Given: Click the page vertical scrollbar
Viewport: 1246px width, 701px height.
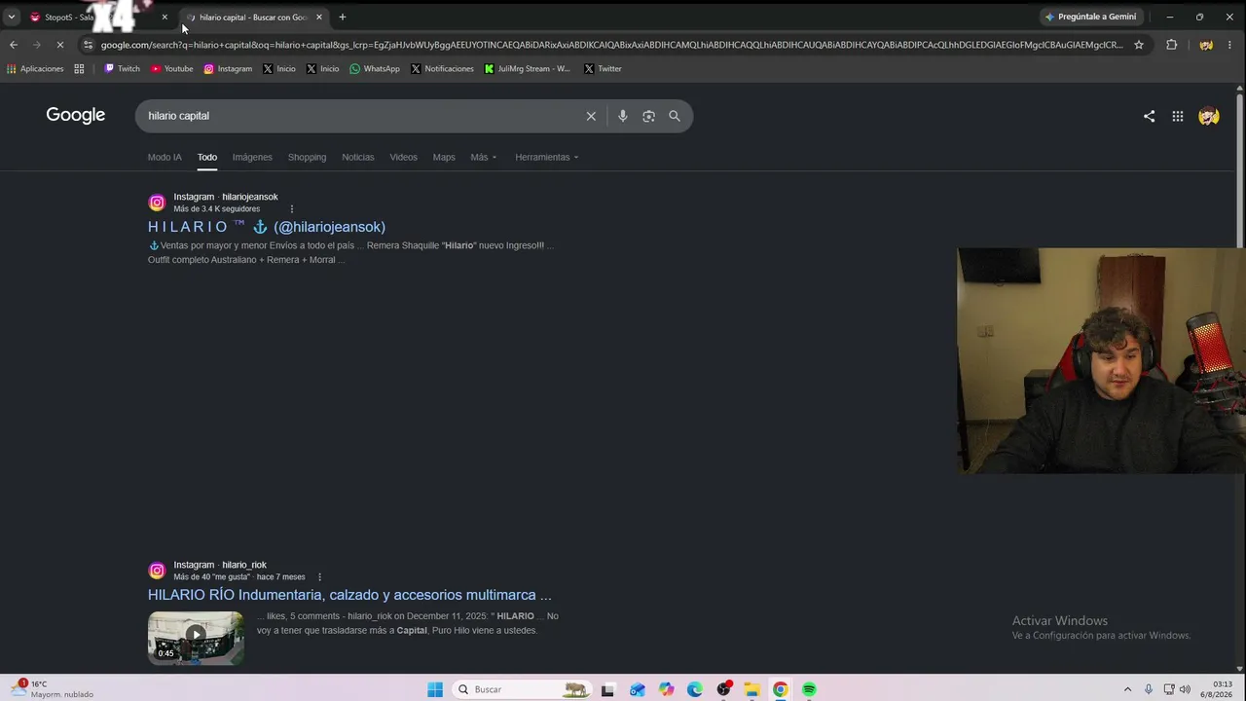Looking at the screenshot, I should 1239,170.
